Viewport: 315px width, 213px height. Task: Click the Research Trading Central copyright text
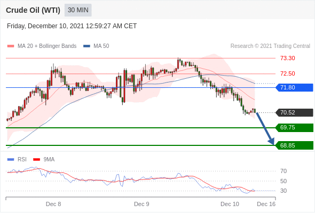click(x=270, y=46)
